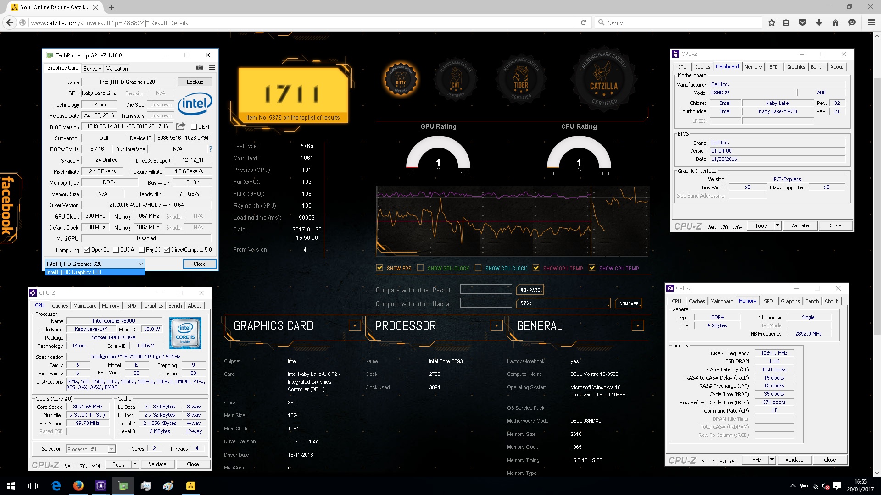The image size is (881, 495).
Task: Click the CPU-Z taskbar icon
Action: (101, 486)
